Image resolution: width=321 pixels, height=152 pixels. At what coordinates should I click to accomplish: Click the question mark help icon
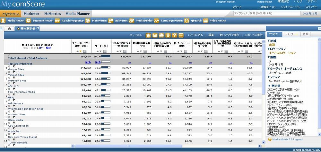(x=175, y=35)
